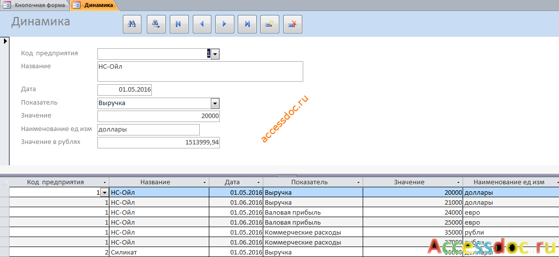Viewport: 559px width, 257px height.
Task: Open the Код предприятия combo box dropdown
Action: (215, 54)
